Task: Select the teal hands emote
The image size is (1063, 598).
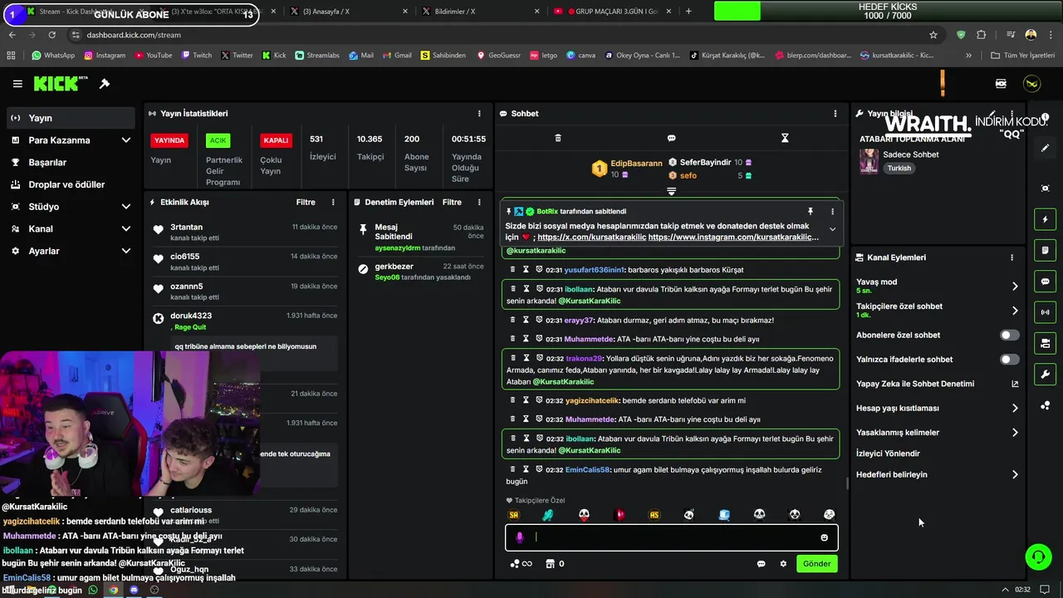Action: [548, 515]
